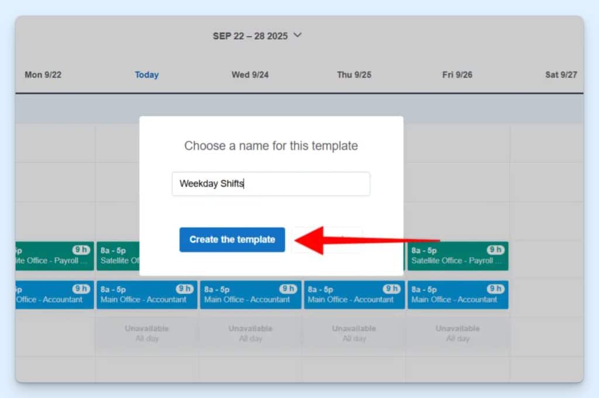Click the 9 h badge on Tuesday's Main Office shift
The image size is (599, 398).
184,288
